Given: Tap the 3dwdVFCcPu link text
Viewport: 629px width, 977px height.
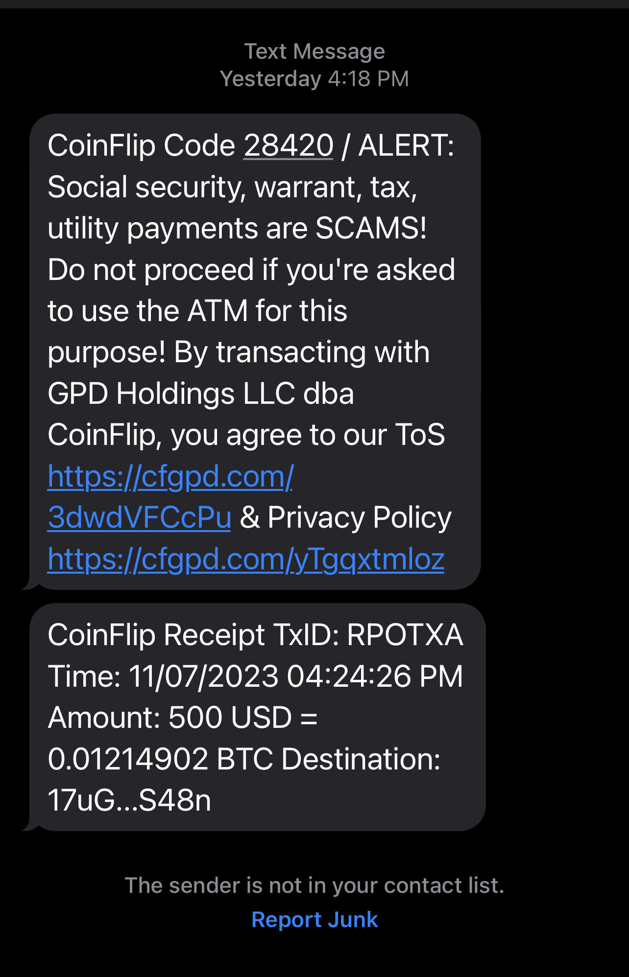Looking at the screenshot, I should [x=140, y=517].
